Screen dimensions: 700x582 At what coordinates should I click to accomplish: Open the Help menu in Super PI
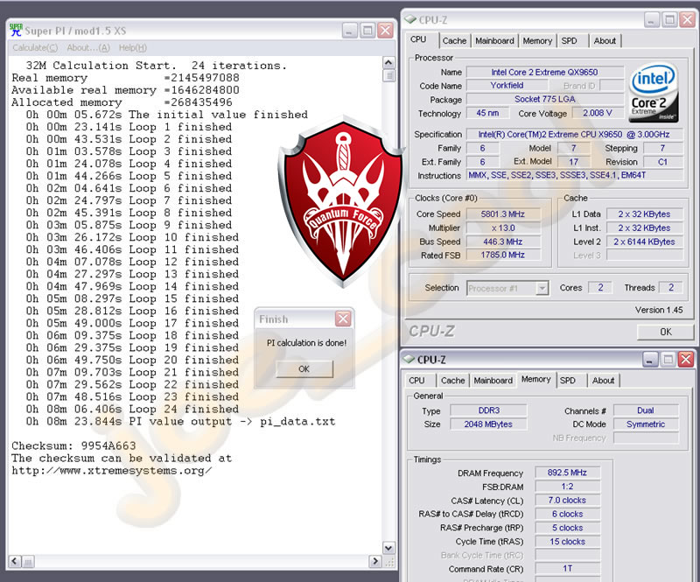(x=133, y=48)
